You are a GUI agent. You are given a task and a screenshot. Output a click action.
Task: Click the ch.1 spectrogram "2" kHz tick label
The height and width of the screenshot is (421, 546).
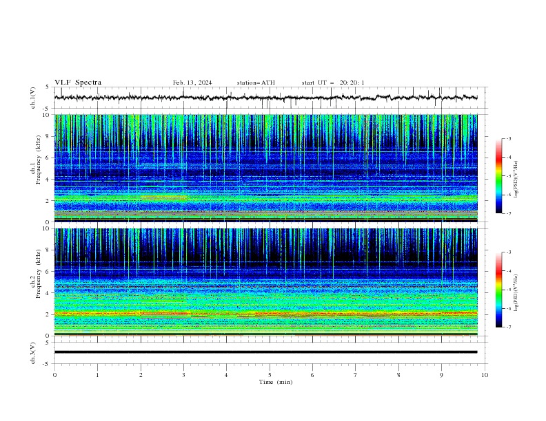[x=49, y=200]
